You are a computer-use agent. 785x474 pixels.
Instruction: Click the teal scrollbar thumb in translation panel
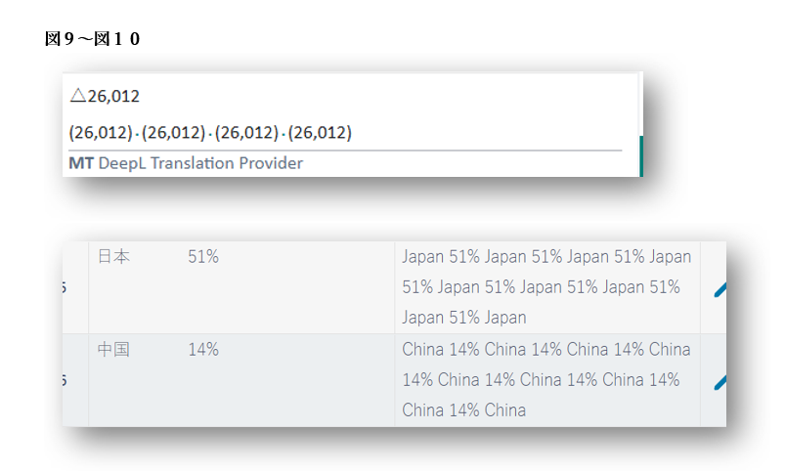coord(640,155)
